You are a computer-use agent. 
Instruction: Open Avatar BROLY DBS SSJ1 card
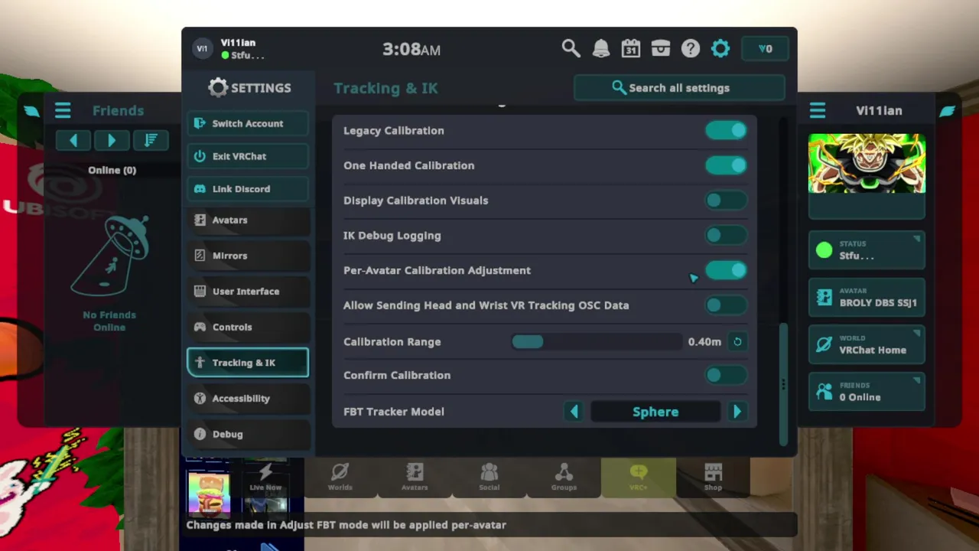pos(867,297)
